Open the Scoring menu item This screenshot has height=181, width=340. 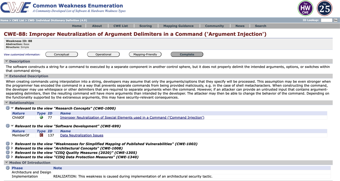tap(146, 26)
